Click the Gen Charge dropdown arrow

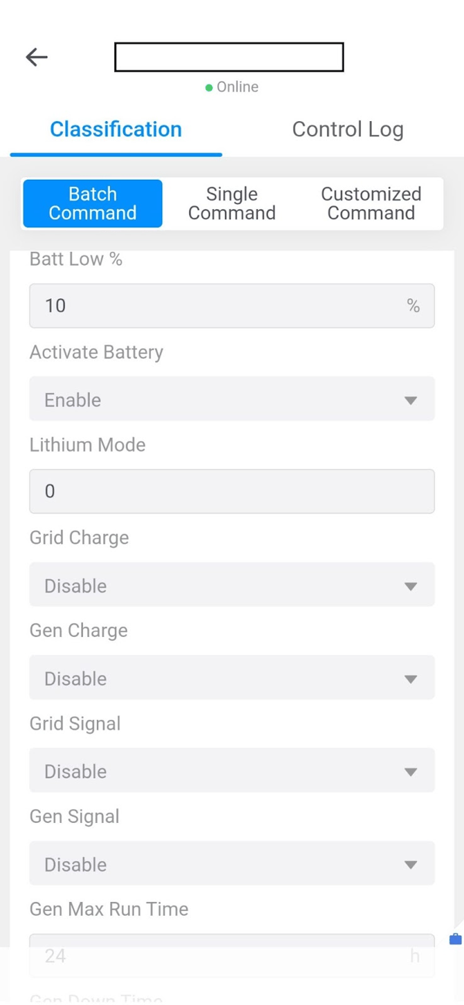pos(411,679)
